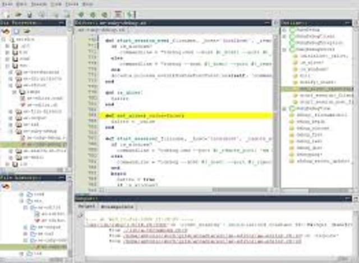Collapse the root node in project tree
The image size is (359, 263).
click(4, 39)
